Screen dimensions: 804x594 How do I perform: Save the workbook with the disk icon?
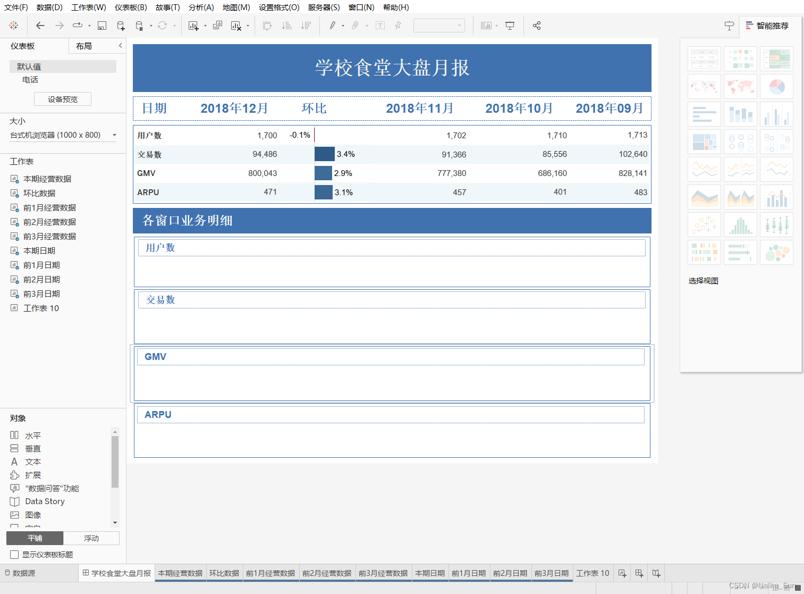[102, 26]
